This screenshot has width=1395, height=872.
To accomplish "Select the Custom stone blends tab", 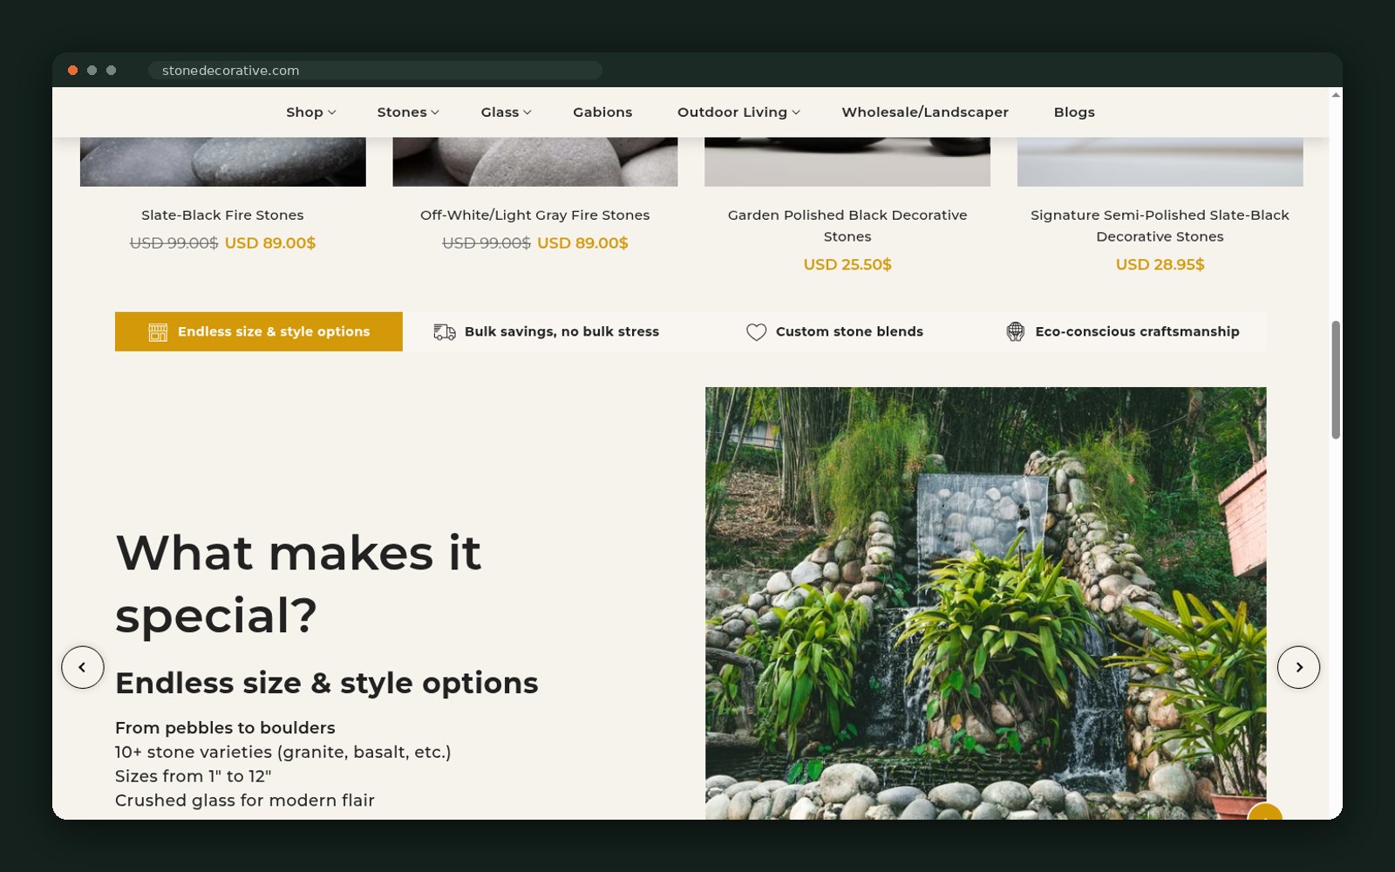I will click(x=834, y=331).
